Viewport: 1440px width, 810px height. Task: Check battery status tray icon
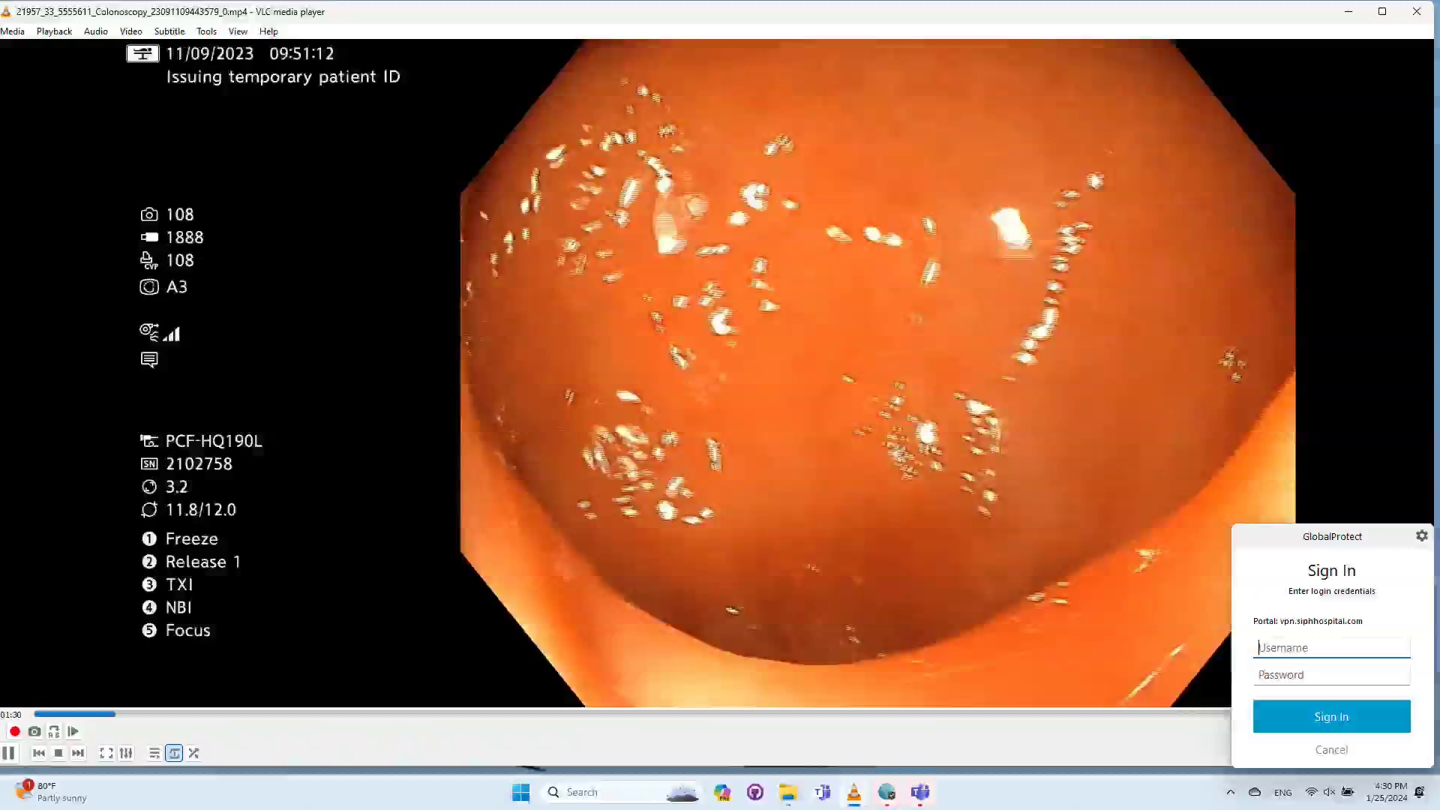[x=1348, y=792]
